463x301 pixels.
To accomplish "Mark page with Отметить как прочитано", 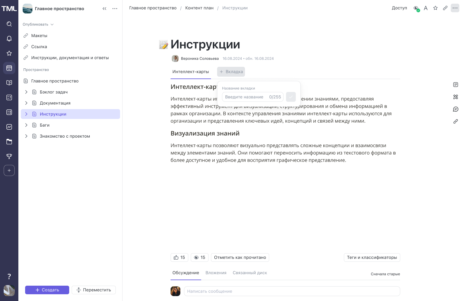I will [x=240, y=257].
